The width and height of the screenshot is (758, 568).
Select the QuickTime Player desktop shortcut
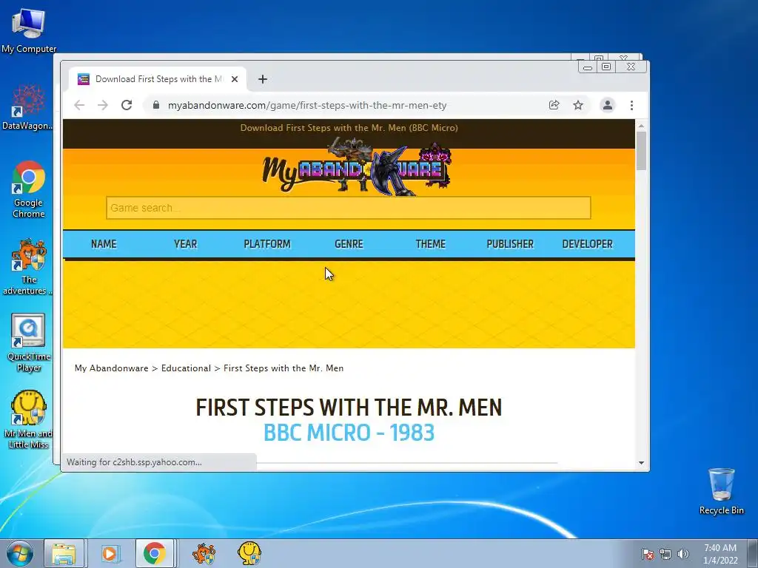pyautogui.click(x=29, y=343)
